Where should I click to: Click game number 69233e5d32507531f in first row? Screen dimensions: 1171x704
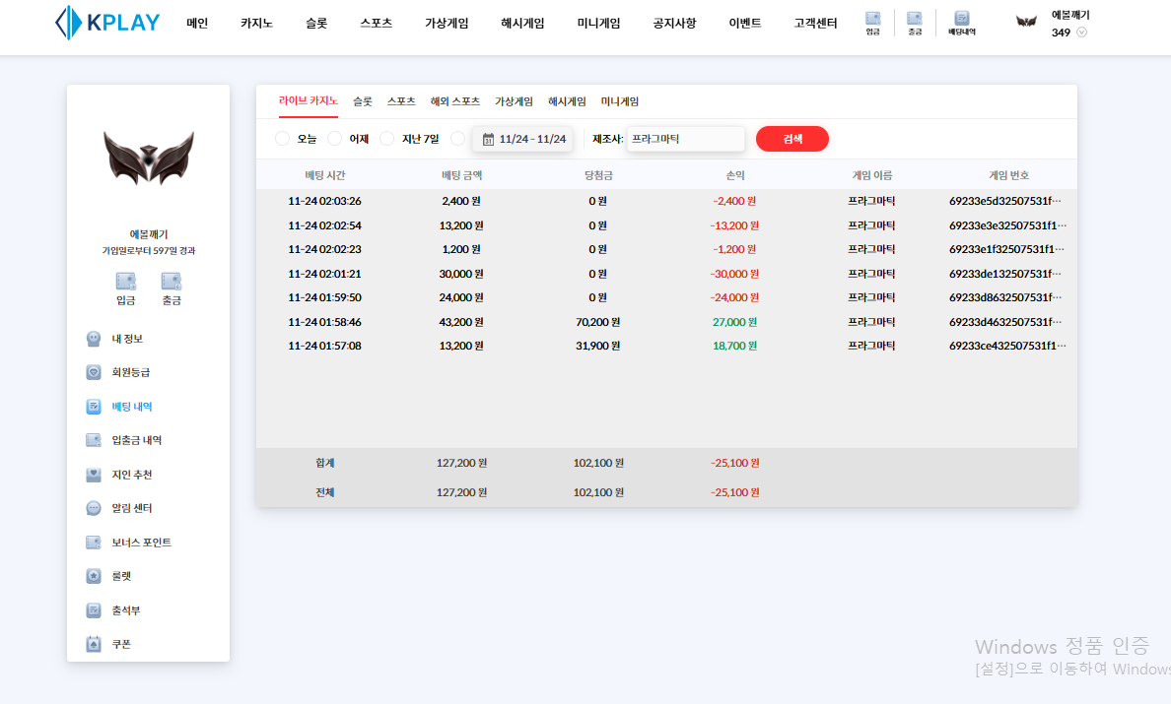pos(1007,201)
